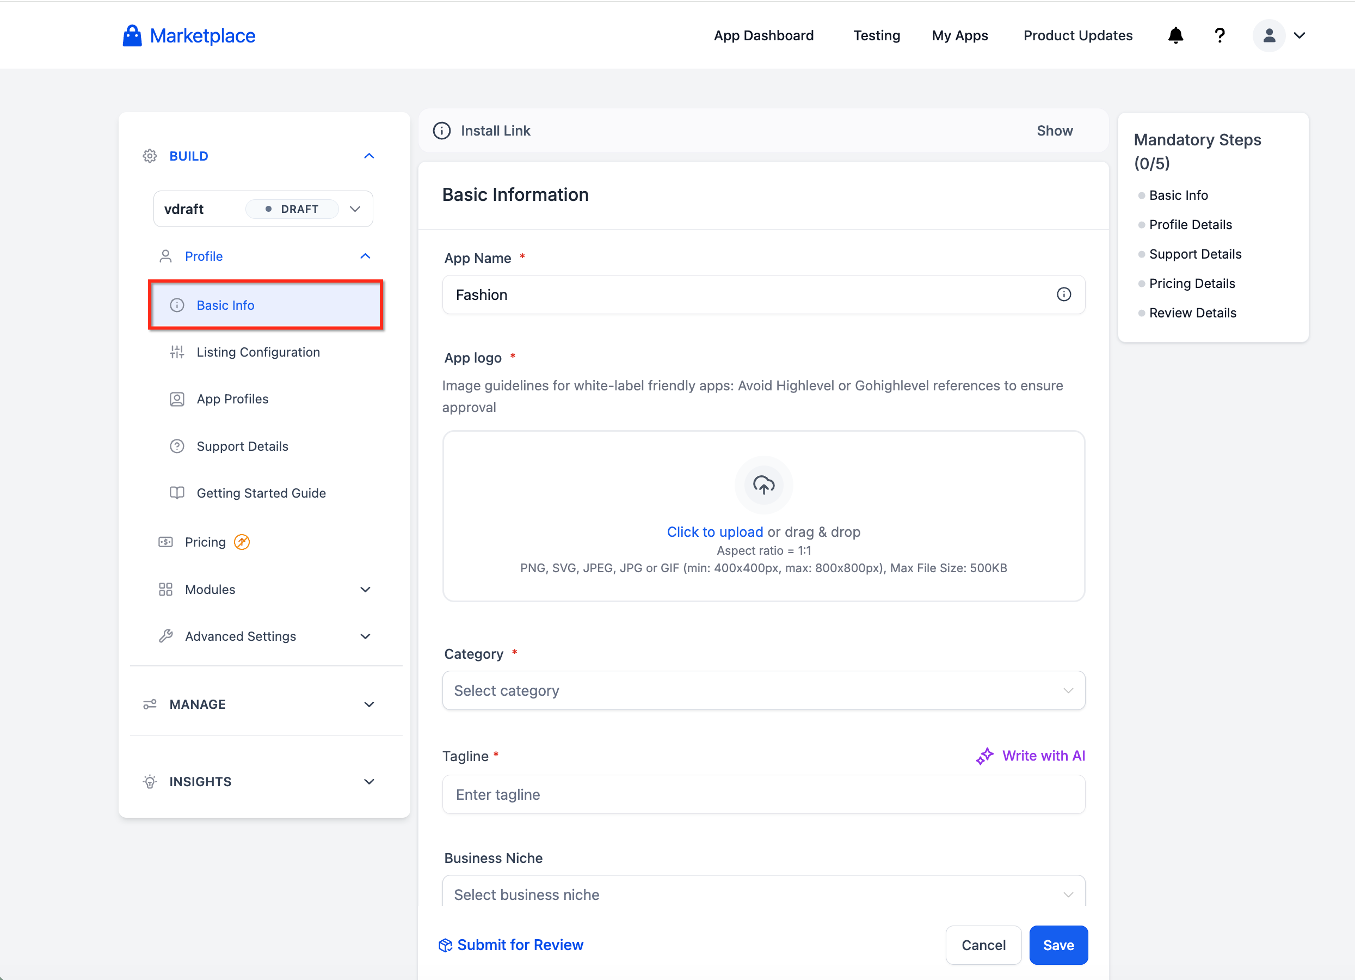Expand the Modules section
Viewport: 1355px width, 980px height.
tap(365, 589)
